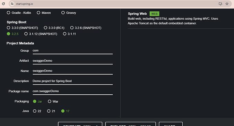This screenshot has height=126, width=234.
Task: Reload the page with the refresh icon
Action: (3, 4)
